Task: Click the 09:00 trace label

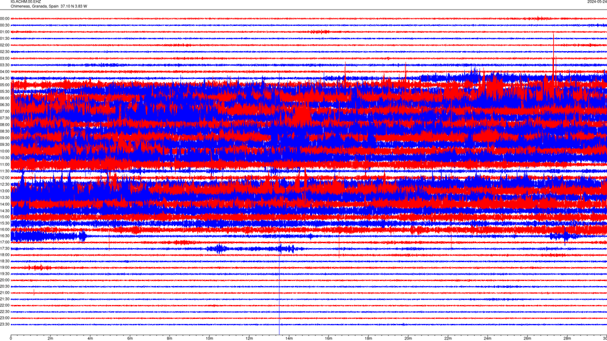Action: tap(4, 138)
